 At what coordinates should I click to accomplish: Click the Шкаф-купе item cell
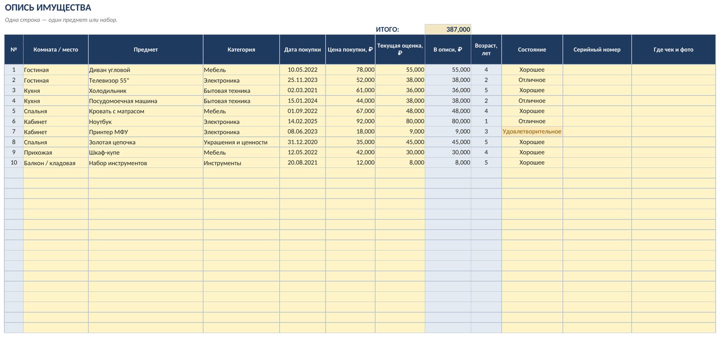point(145,152)
